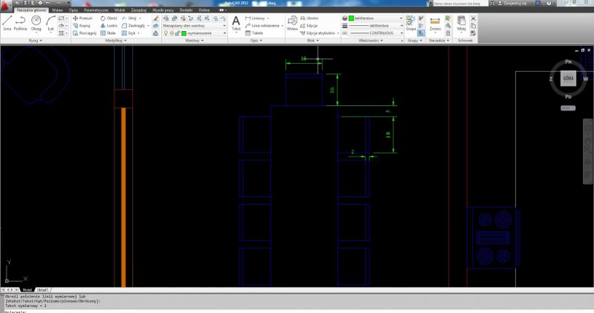
Task: Click the GÓRA face on the ViewCube
Action: coord(568,77)
